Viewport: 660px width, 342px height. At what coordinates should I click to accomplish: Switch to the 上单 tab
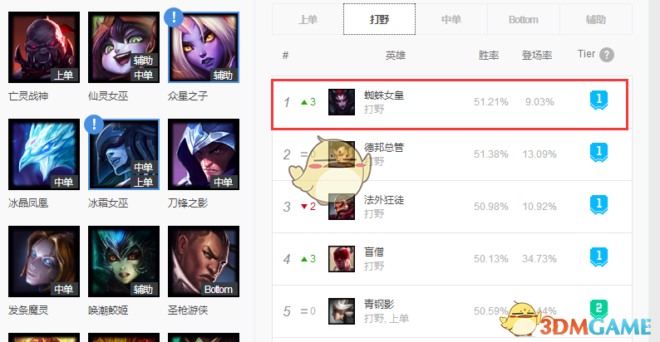pos(308,19)
